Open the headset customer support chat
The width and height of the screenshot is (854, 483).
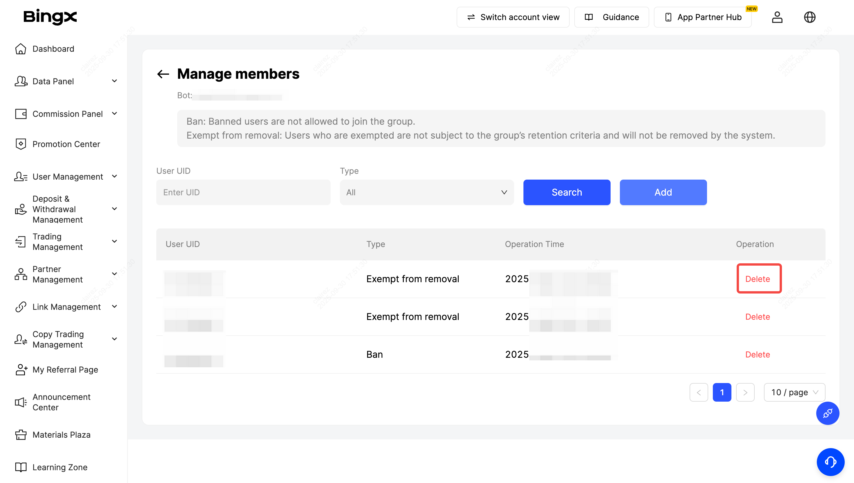click(830, 462)
